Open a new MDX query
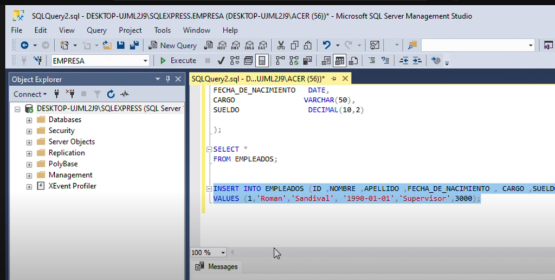Image resolution: width=555 pixels, height=280 pixels. pos(222,45)
